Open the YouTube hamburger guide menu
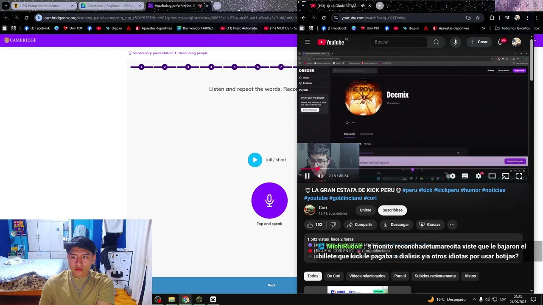The width and height of the screenshot is (543, 305). point(307,42)
